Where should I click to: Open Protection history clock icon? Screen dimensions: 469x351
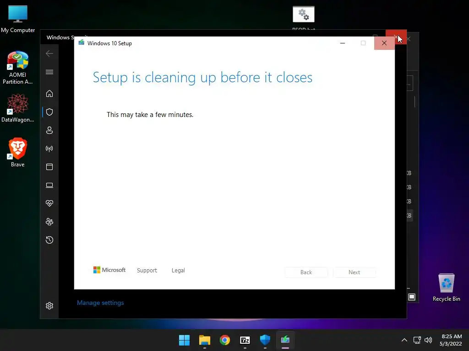pyautogui.click(x=49, y=240)
